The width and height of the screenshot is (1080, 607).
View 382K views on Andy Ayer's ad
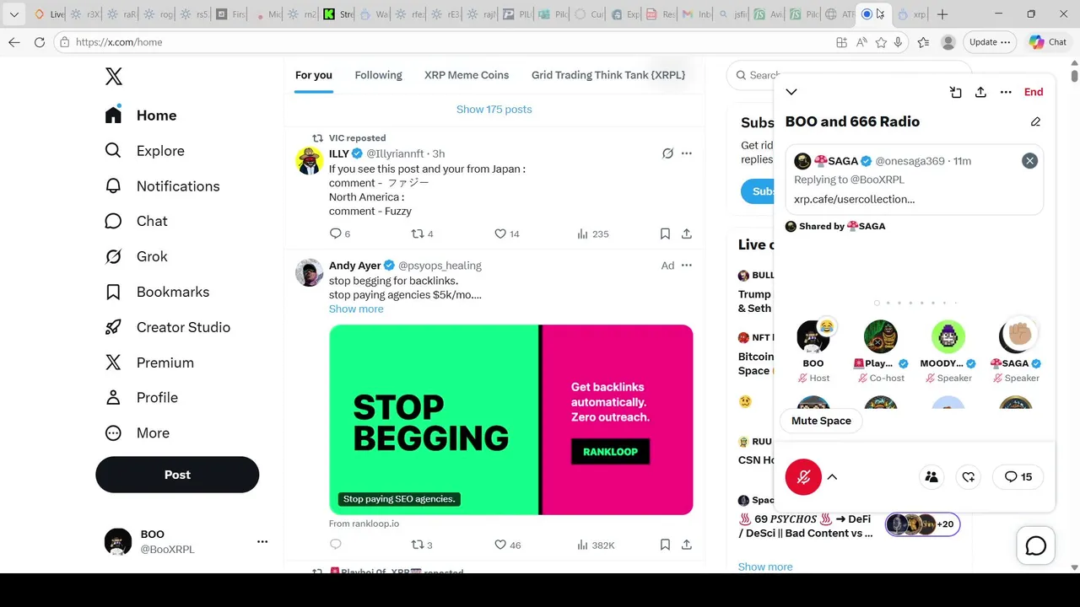[x=596, y=545]
